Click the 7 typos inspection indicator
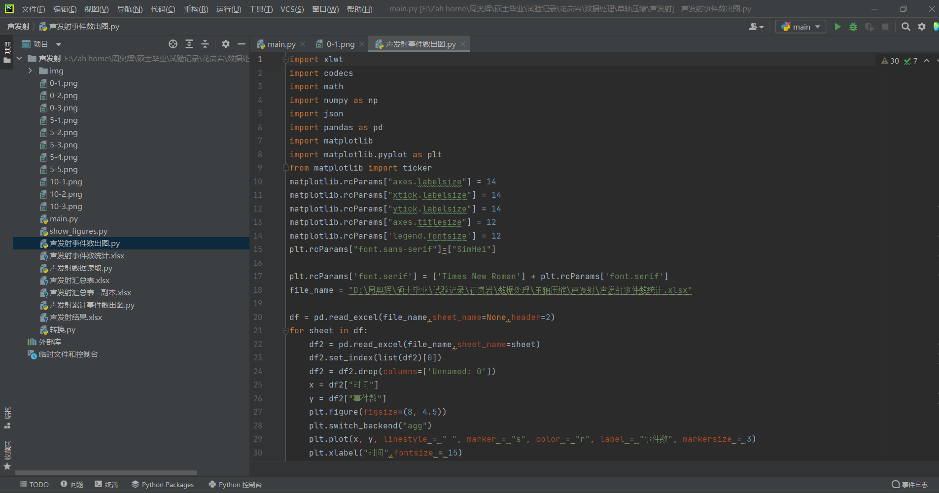The width and height of the screenshot is (939, 493). (x=911, y=61)
